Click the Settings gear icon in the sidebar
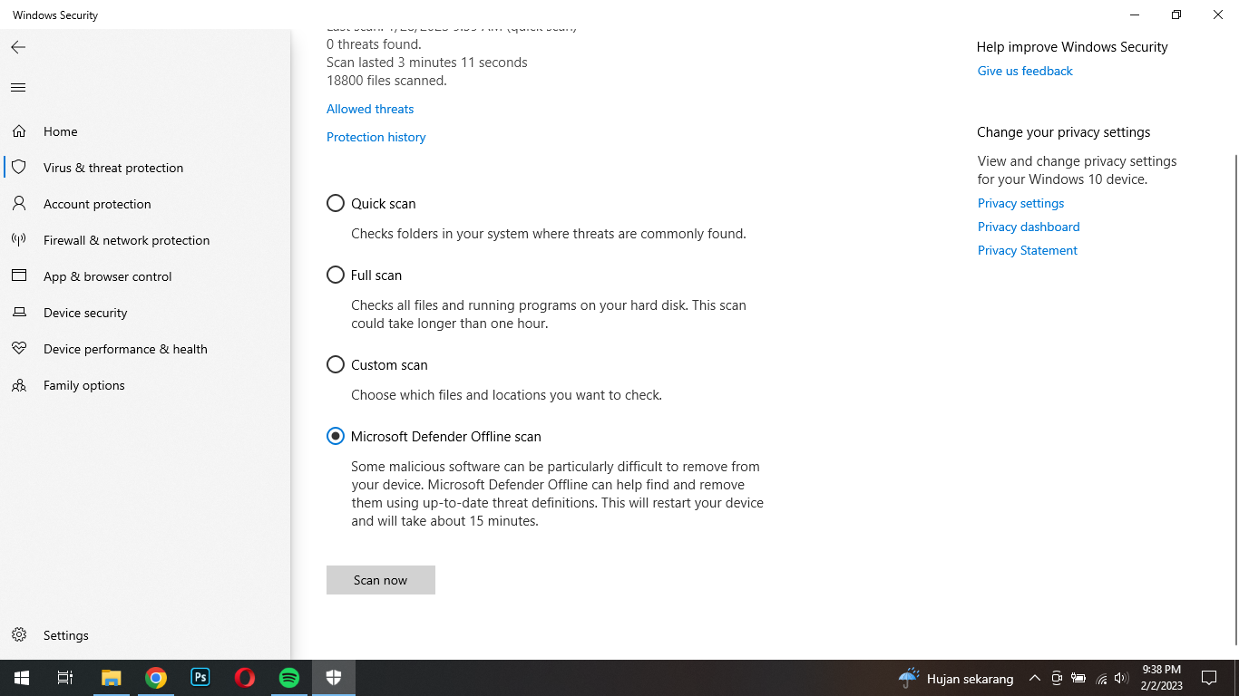 (19, 635)
